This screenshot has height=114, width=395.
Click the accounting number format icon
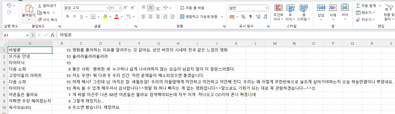(x=232, y=17)
